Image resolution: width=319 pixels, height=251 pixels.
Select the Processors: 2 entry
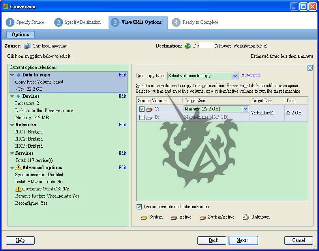click(27, 103)
